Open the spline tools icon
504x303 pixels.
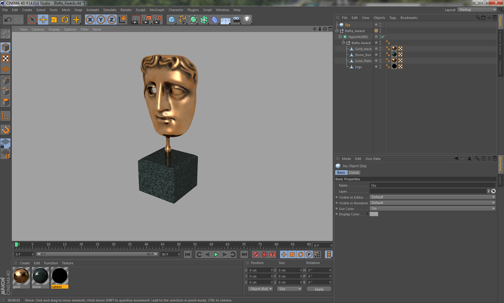coord(182,20)
